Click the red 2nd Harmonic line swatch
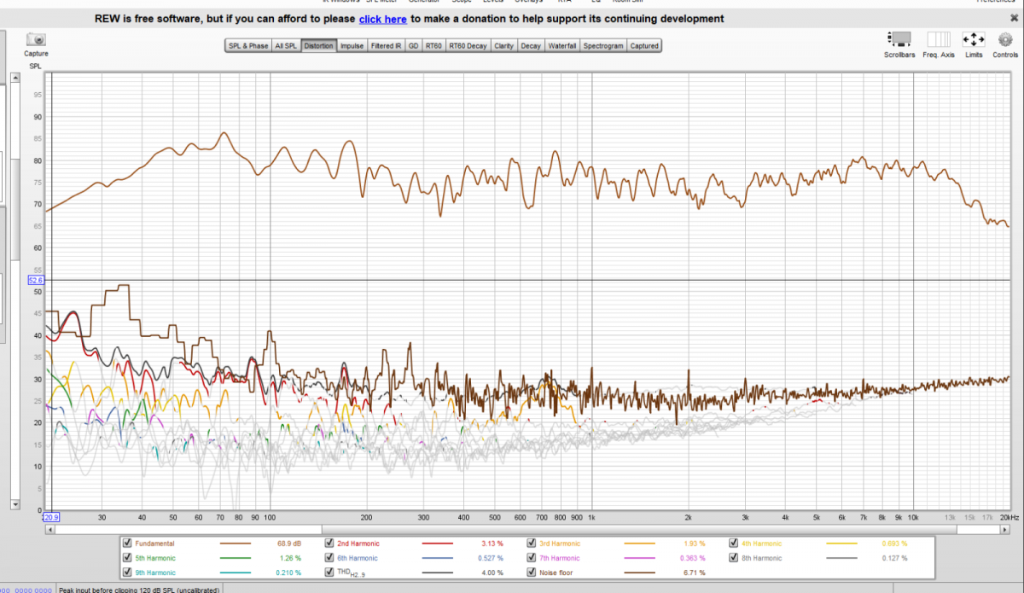Screen dimensions: 1024x593 (439, 544)
